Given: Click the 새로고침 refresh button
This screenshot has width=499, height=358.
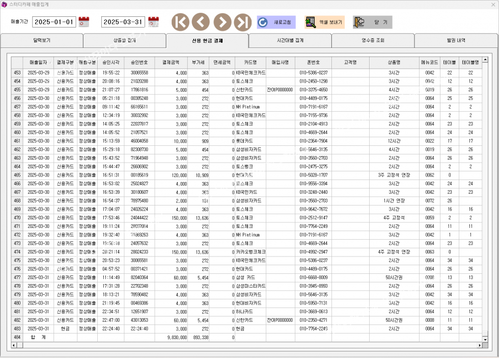Looking at the screenshot, I should coord(276,22).
